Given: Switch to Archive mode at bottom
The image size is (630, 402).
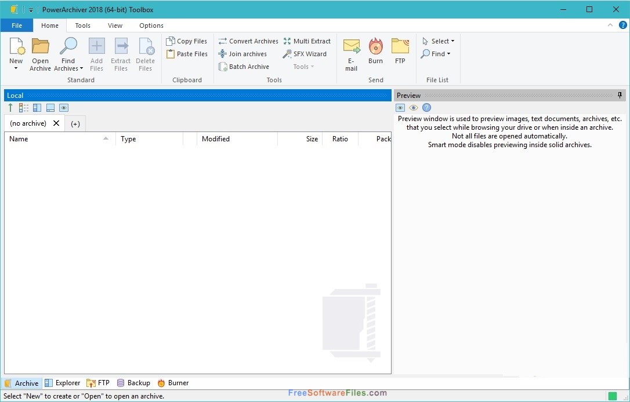Looking at the screenshot, I should tap(21, 383).
